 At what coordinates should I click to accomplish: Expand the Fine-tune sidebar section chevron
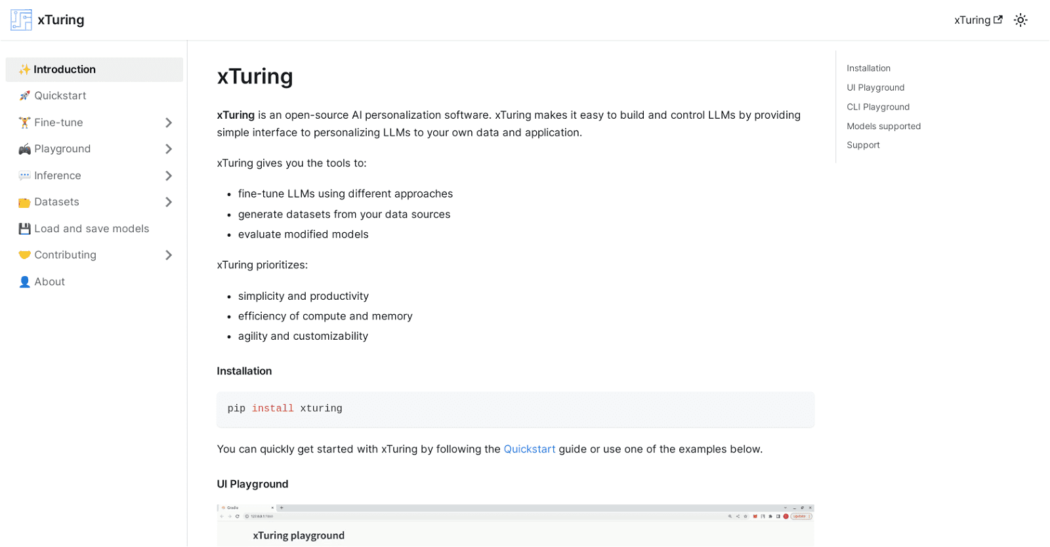pos(169,123)
